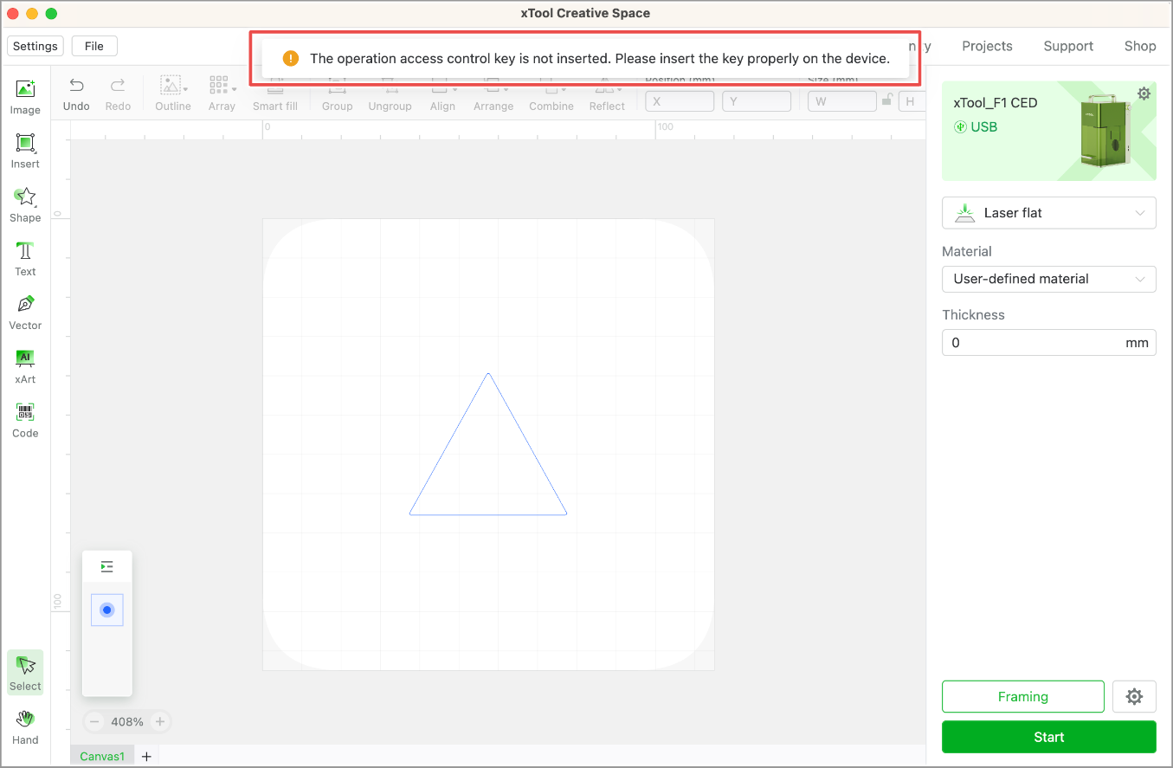This screenshot has height=768, width=1173.
Task: Collapse the layer panel list icon
Action: pyautogui.click(x=107, y=566)
